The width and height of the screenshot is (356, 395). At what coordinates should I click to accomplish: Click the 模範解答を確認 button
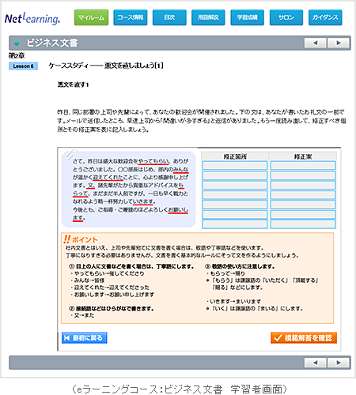pos(304,338)
